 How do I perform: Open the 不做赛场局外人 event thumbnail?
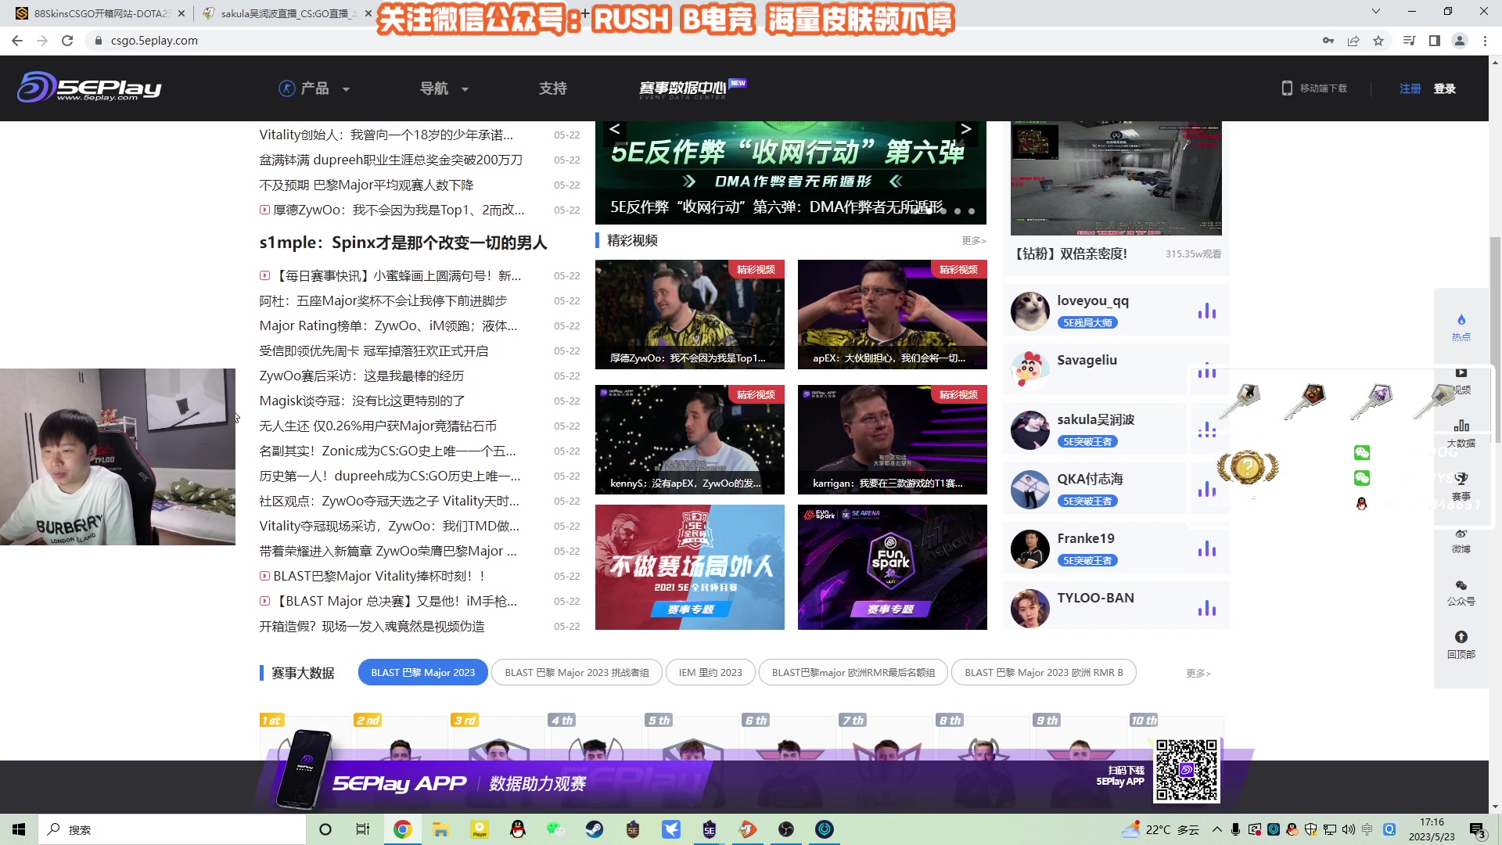(689, 567)
